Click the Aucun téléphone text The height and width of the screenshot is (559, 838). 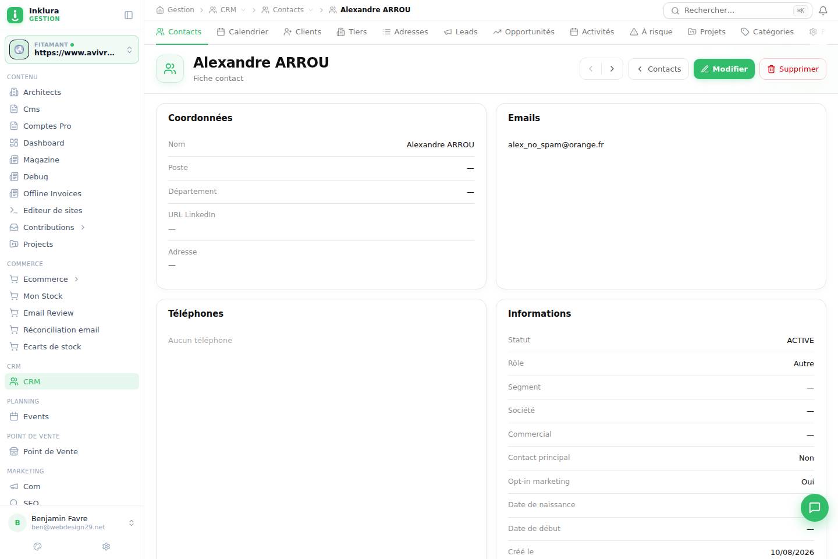coord(200,340)
